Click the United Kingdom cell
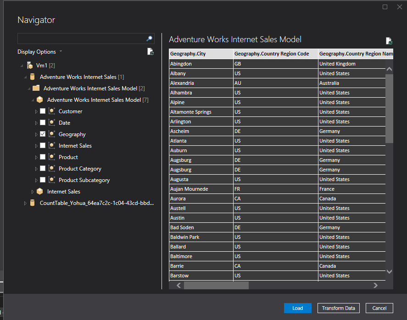407x320 pixels. tap(352, 64)
